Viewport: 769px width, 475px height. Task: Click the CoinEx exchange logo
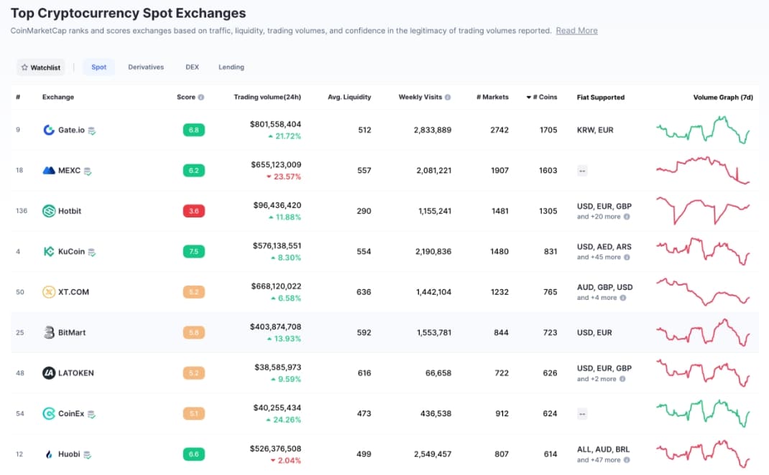49,414
